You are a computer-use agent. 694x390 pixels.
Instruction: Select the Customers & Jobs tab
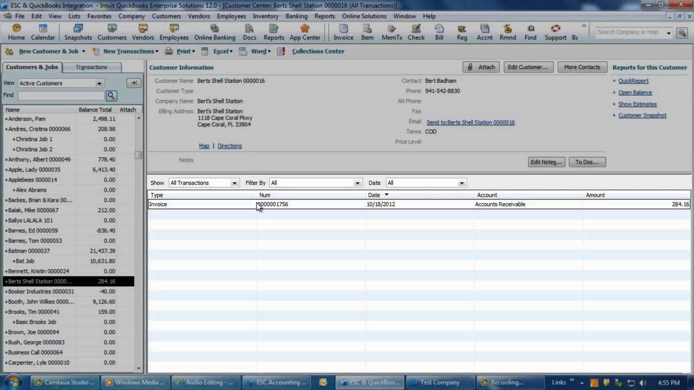(32, 67)
